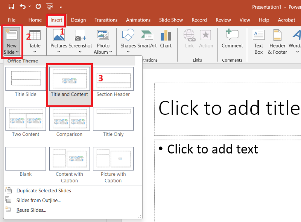Choose Picture with Caption layout
Viewport: 301px width, 222px height.
pos(113,165)
